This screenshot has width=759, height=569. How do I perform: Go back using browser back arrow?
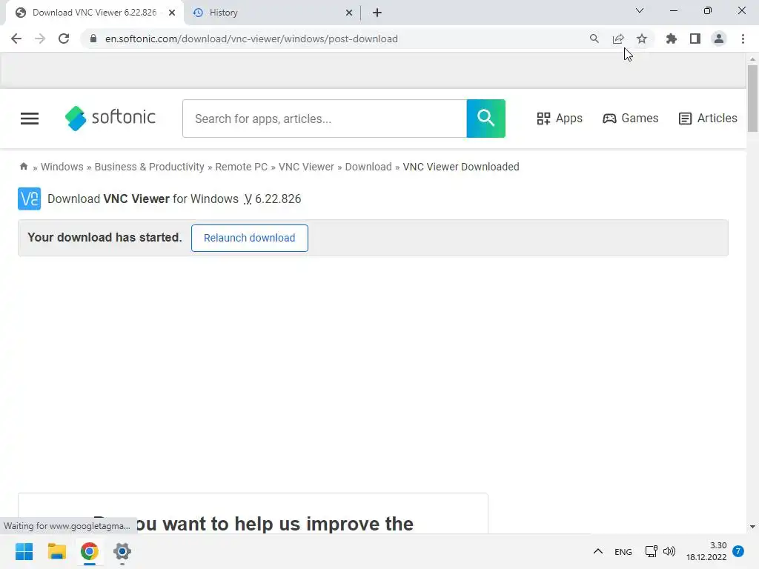(16, 39)
